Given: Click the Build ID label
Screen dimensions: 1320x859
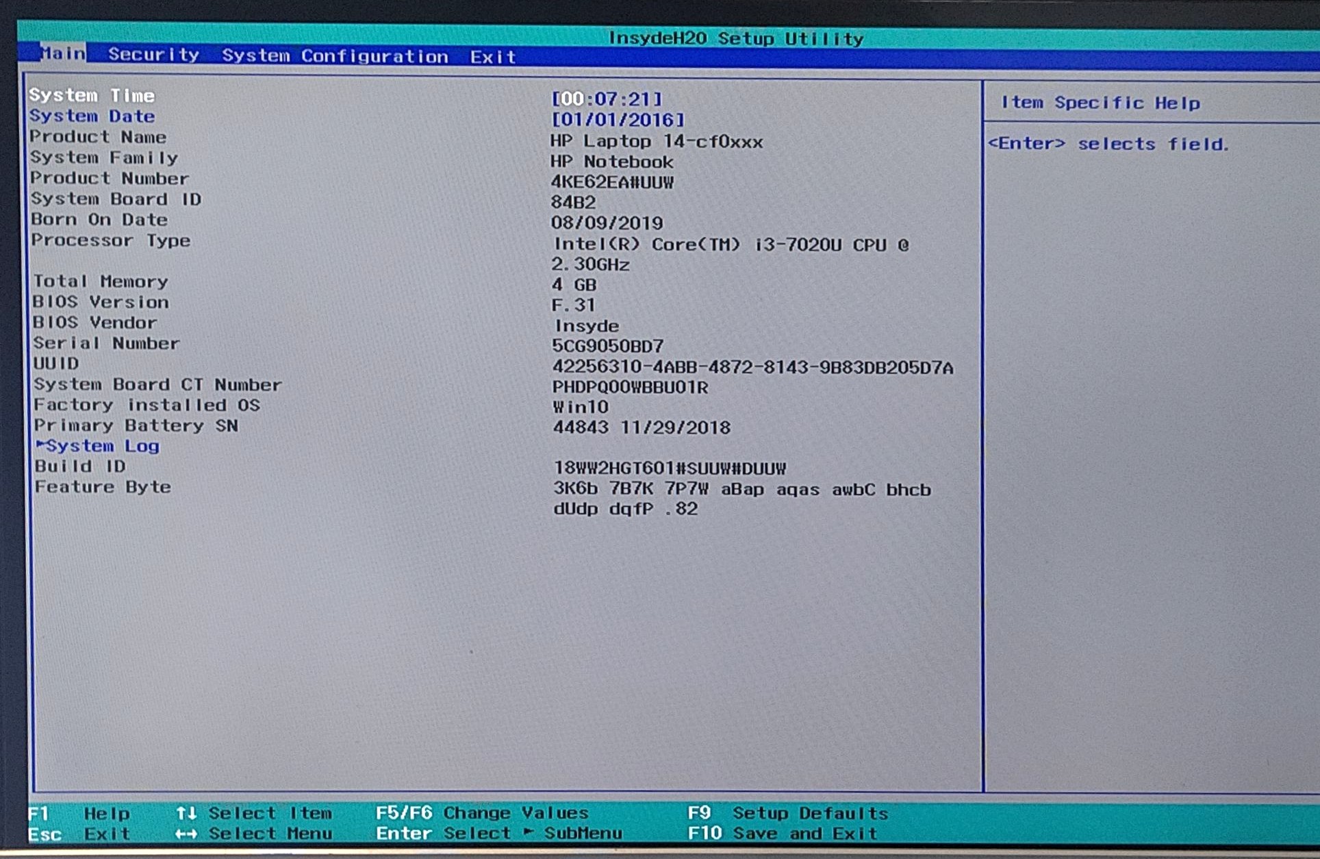Looking at the screenshot, I should [x=81, y=466].
